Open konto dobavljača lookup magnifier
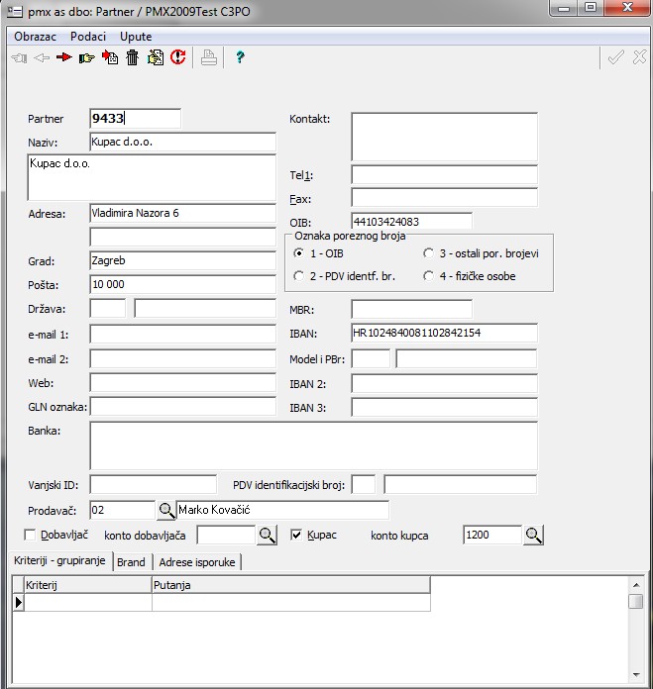The width and height of the screenshot is (653, 689). click(x=268, y=536)
